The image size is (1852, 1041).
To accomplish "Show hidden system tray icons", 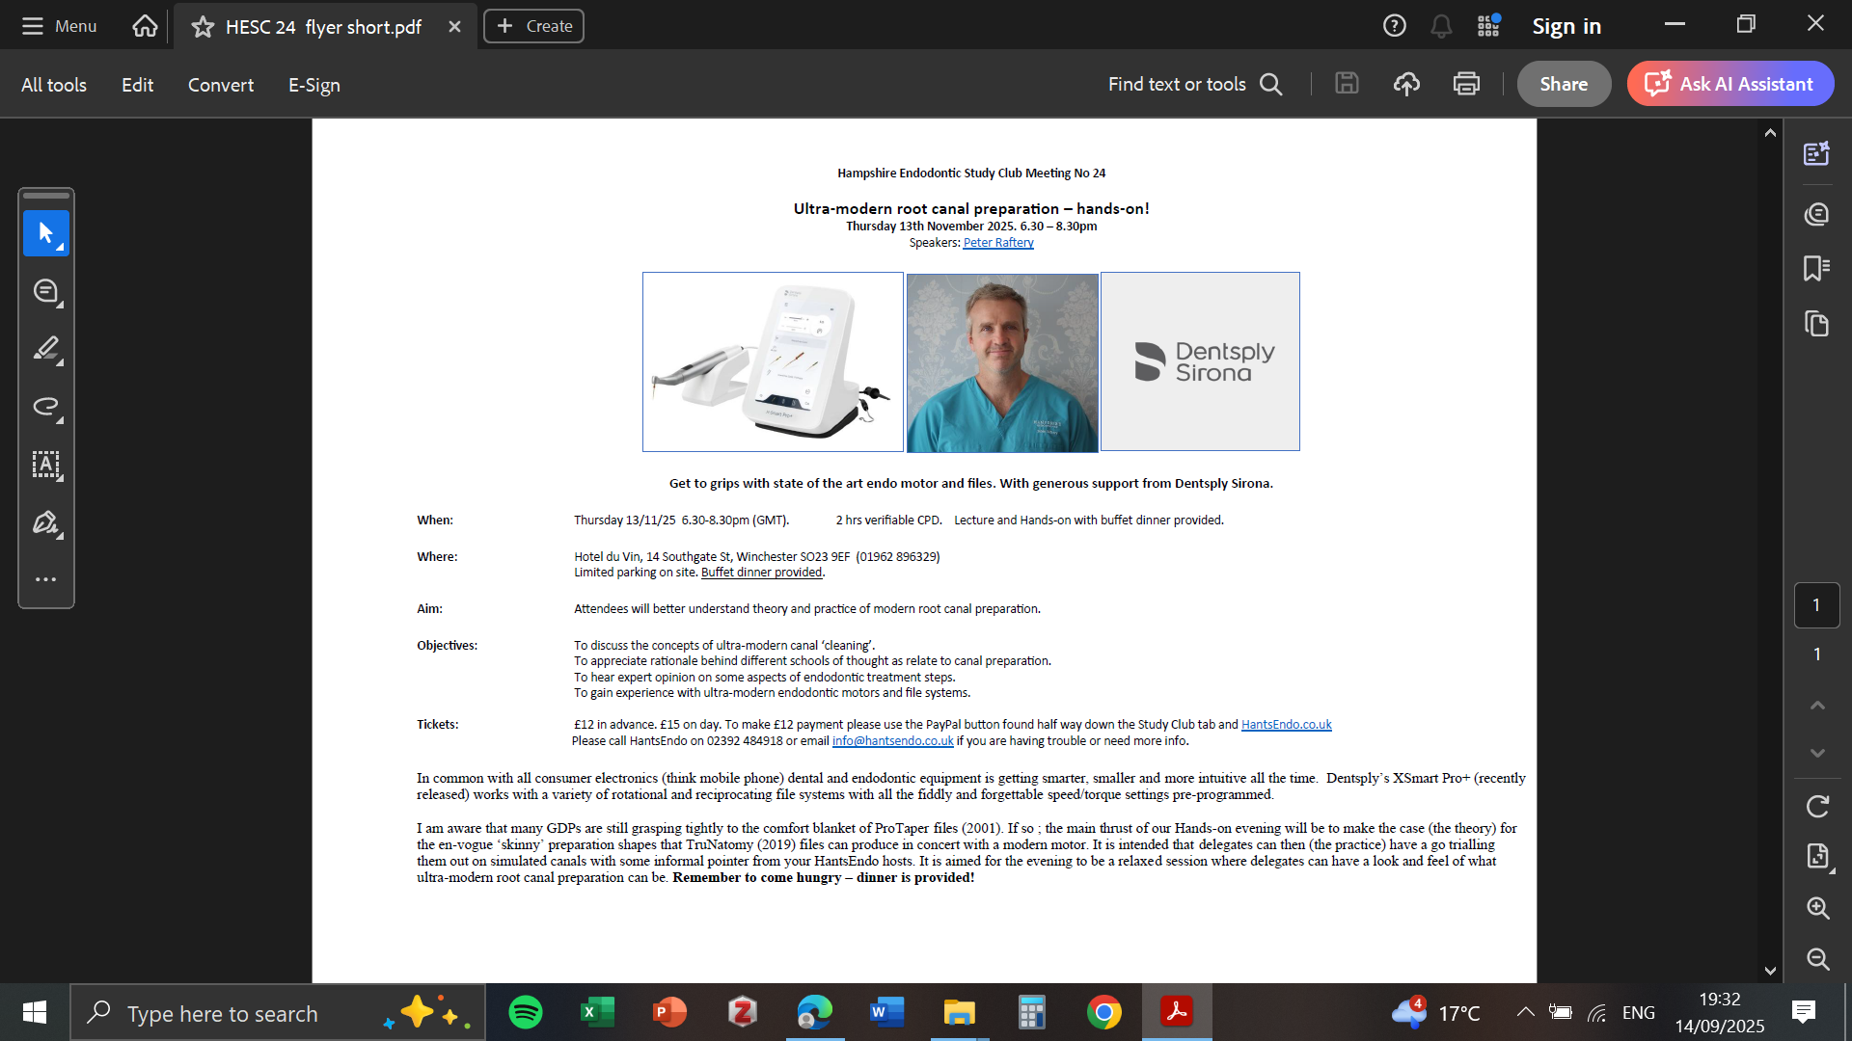I will pos(1525,1012).
